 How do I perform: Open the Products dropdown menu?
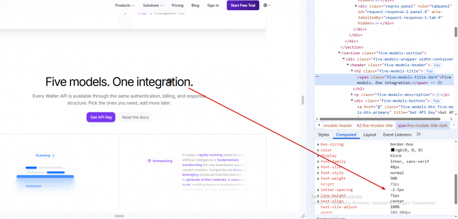(x=125, y=5)
